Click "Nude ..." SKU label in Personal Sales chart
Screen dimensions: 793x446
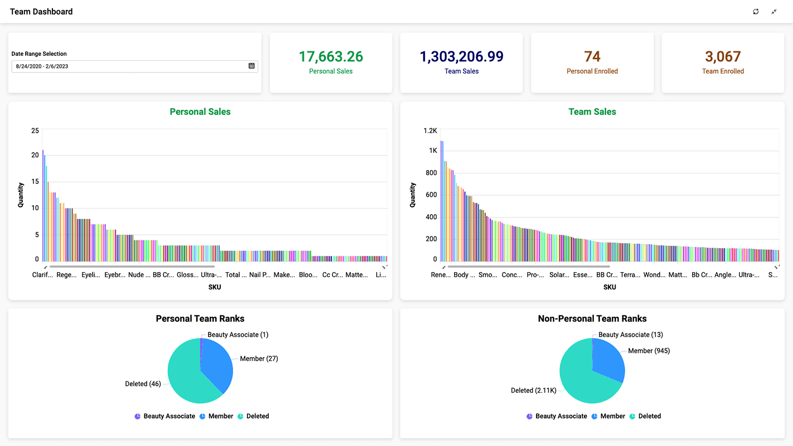click(139, 275)
